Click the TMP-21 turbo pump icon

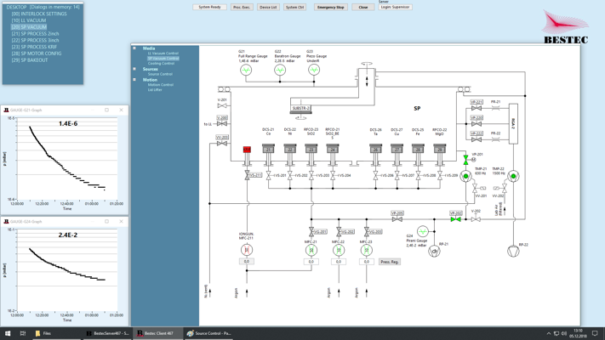pyautogui.click(x=465, y=177)
